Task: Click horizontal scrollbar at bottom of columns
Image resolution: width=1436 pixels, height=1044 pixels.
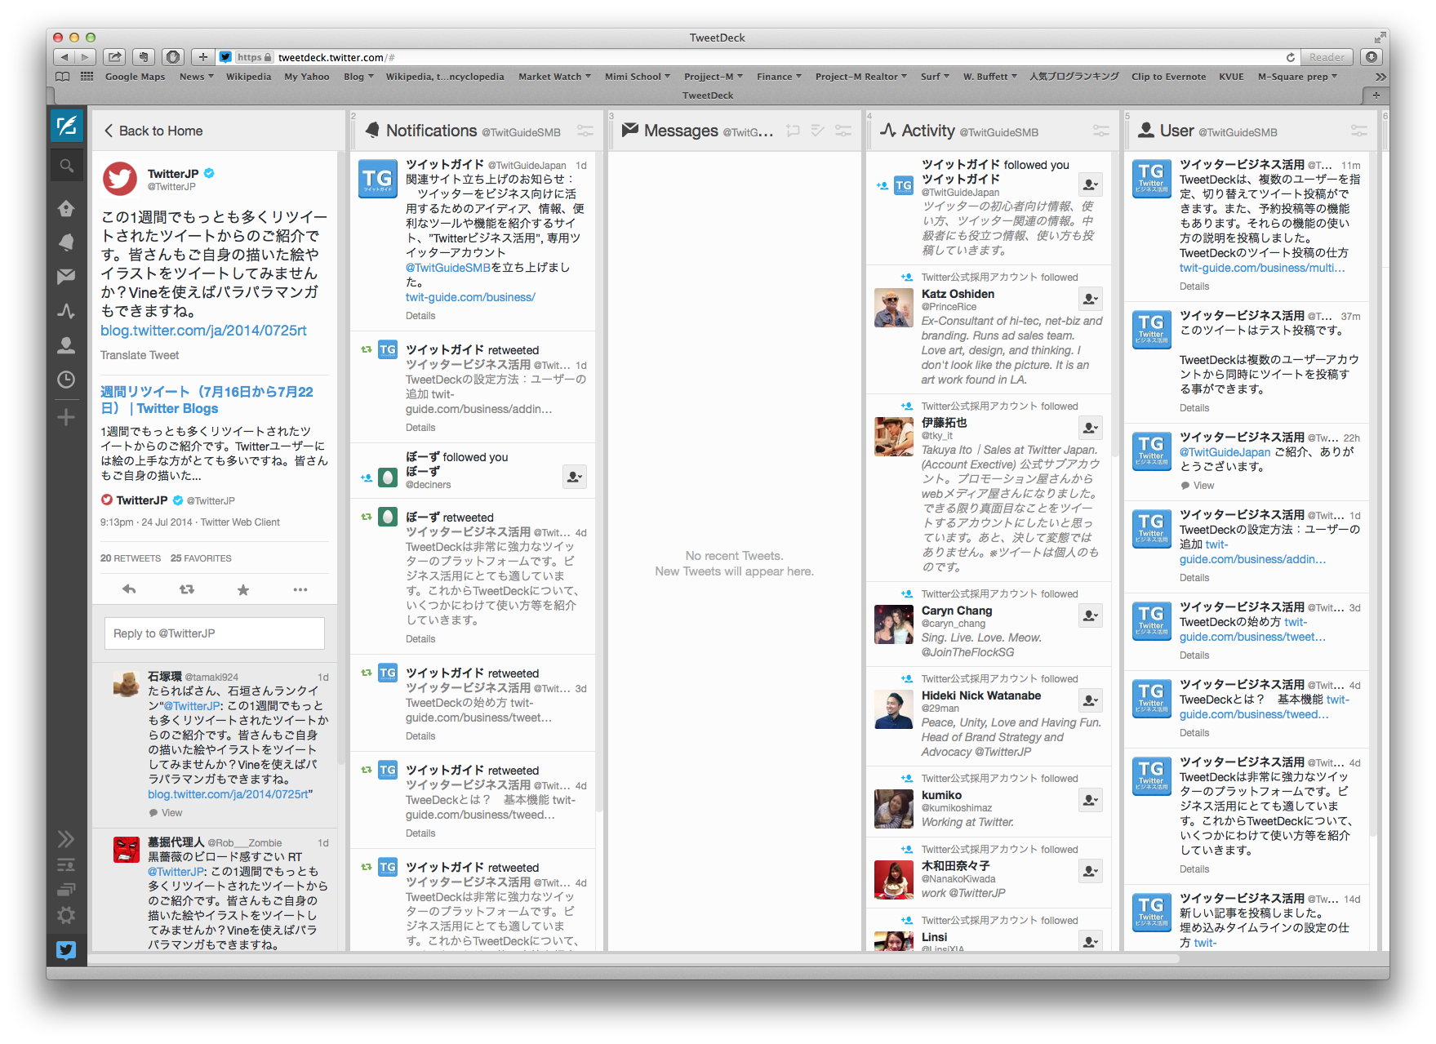Action: pyautogui.click(x=634, y=958)
